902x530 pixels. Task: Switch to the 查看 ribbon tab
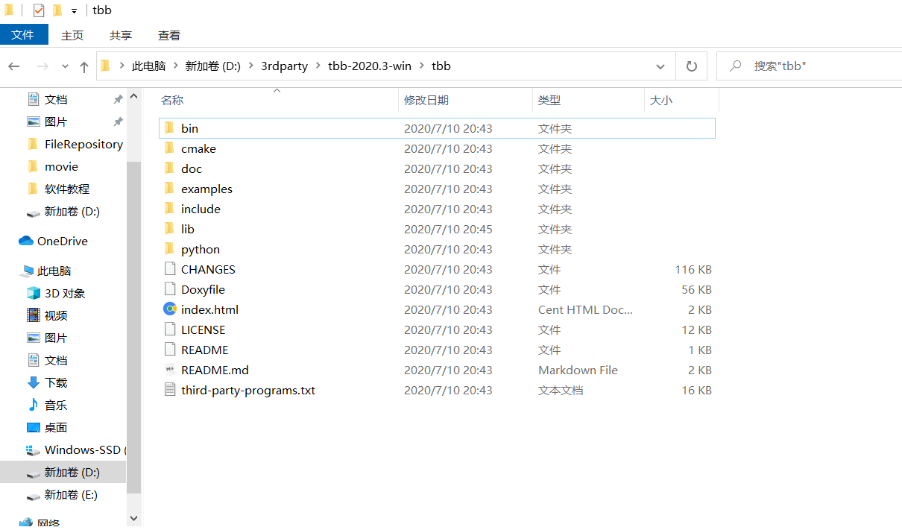(168, 34)
